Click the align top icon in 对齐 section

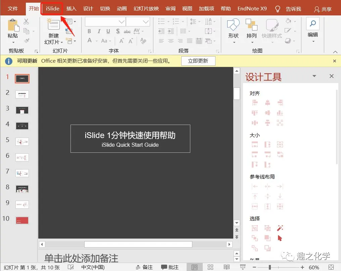255,113
